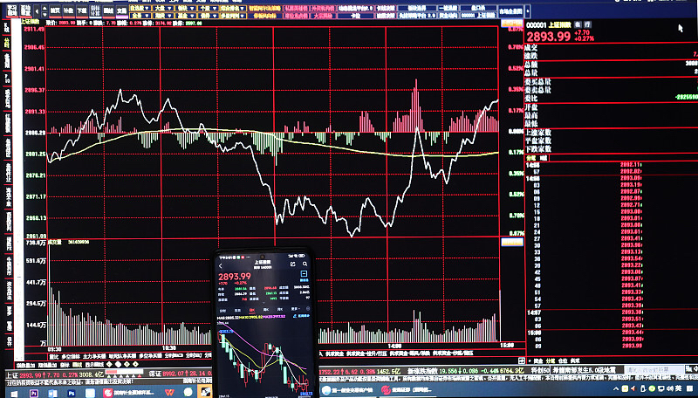
Task: Toggle the last diamond indicator button
Action: 136,365
